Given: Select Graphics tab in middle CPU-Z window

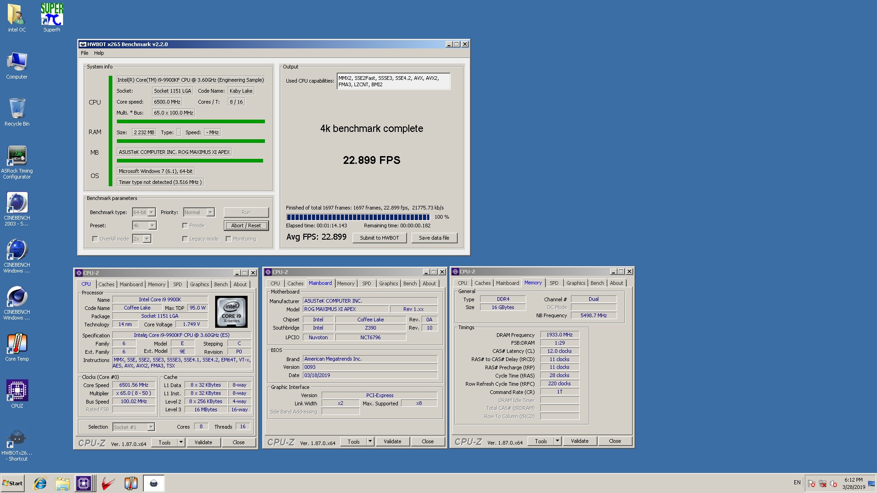Looking at the screenshot, I should [x=389, y=283].
